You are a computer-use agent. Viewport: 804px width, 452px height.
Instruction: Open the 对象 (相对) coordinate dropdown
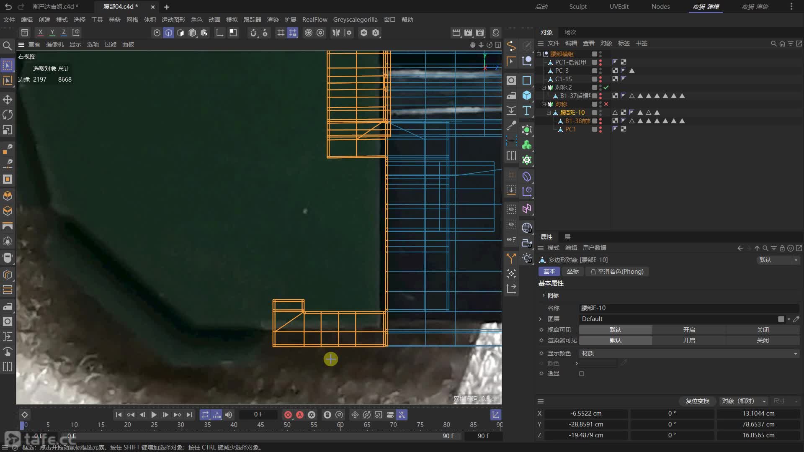click(744, 401)
